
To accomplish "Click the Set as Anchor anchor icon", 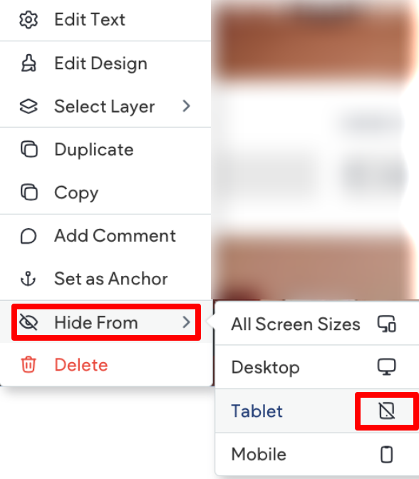I will pyautogui.click(x=28, y=279).
